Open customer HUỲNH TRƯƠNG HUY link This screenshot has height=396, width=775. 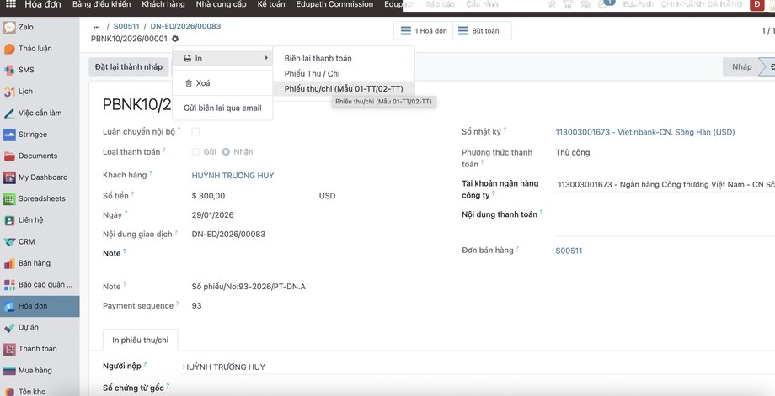tap(232, 176)
